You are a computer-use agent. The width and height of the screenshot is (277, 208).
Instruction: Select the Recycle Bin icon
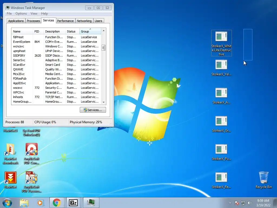[263, 180]
